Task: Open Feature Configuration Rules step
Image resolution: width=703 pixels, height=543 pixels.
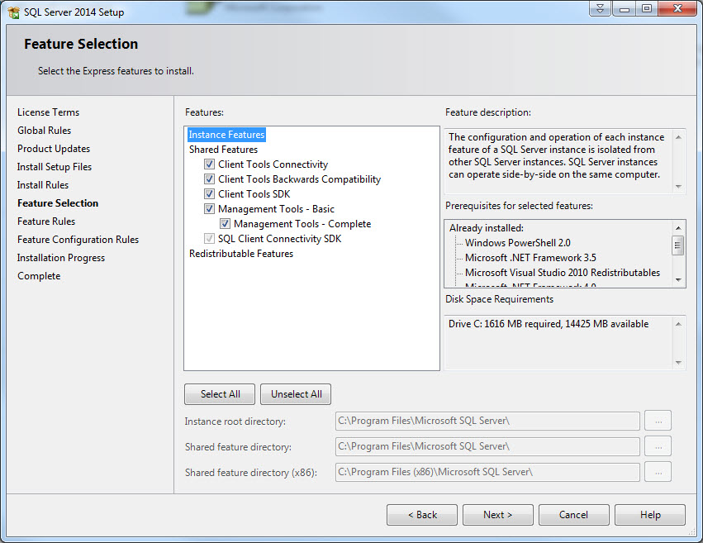Action: click(x=78, y=240)
